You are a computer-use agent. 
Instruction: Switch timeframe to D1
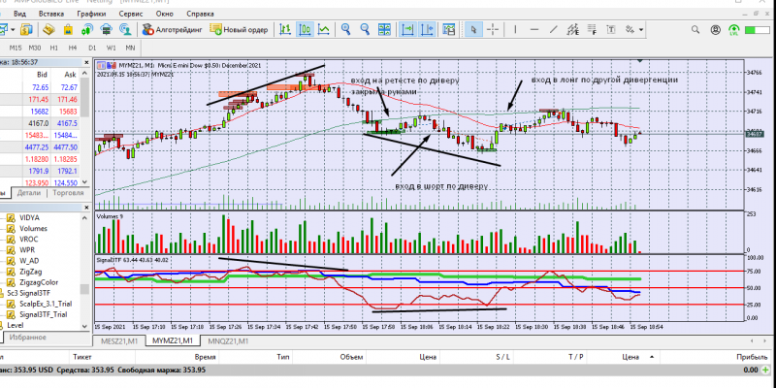[x=92, y=48]
